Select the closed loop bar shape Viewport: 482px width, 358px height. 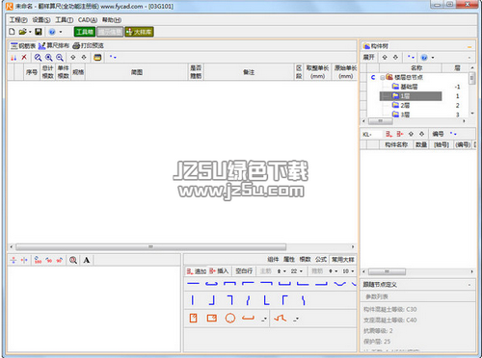(x=211, y=284)
